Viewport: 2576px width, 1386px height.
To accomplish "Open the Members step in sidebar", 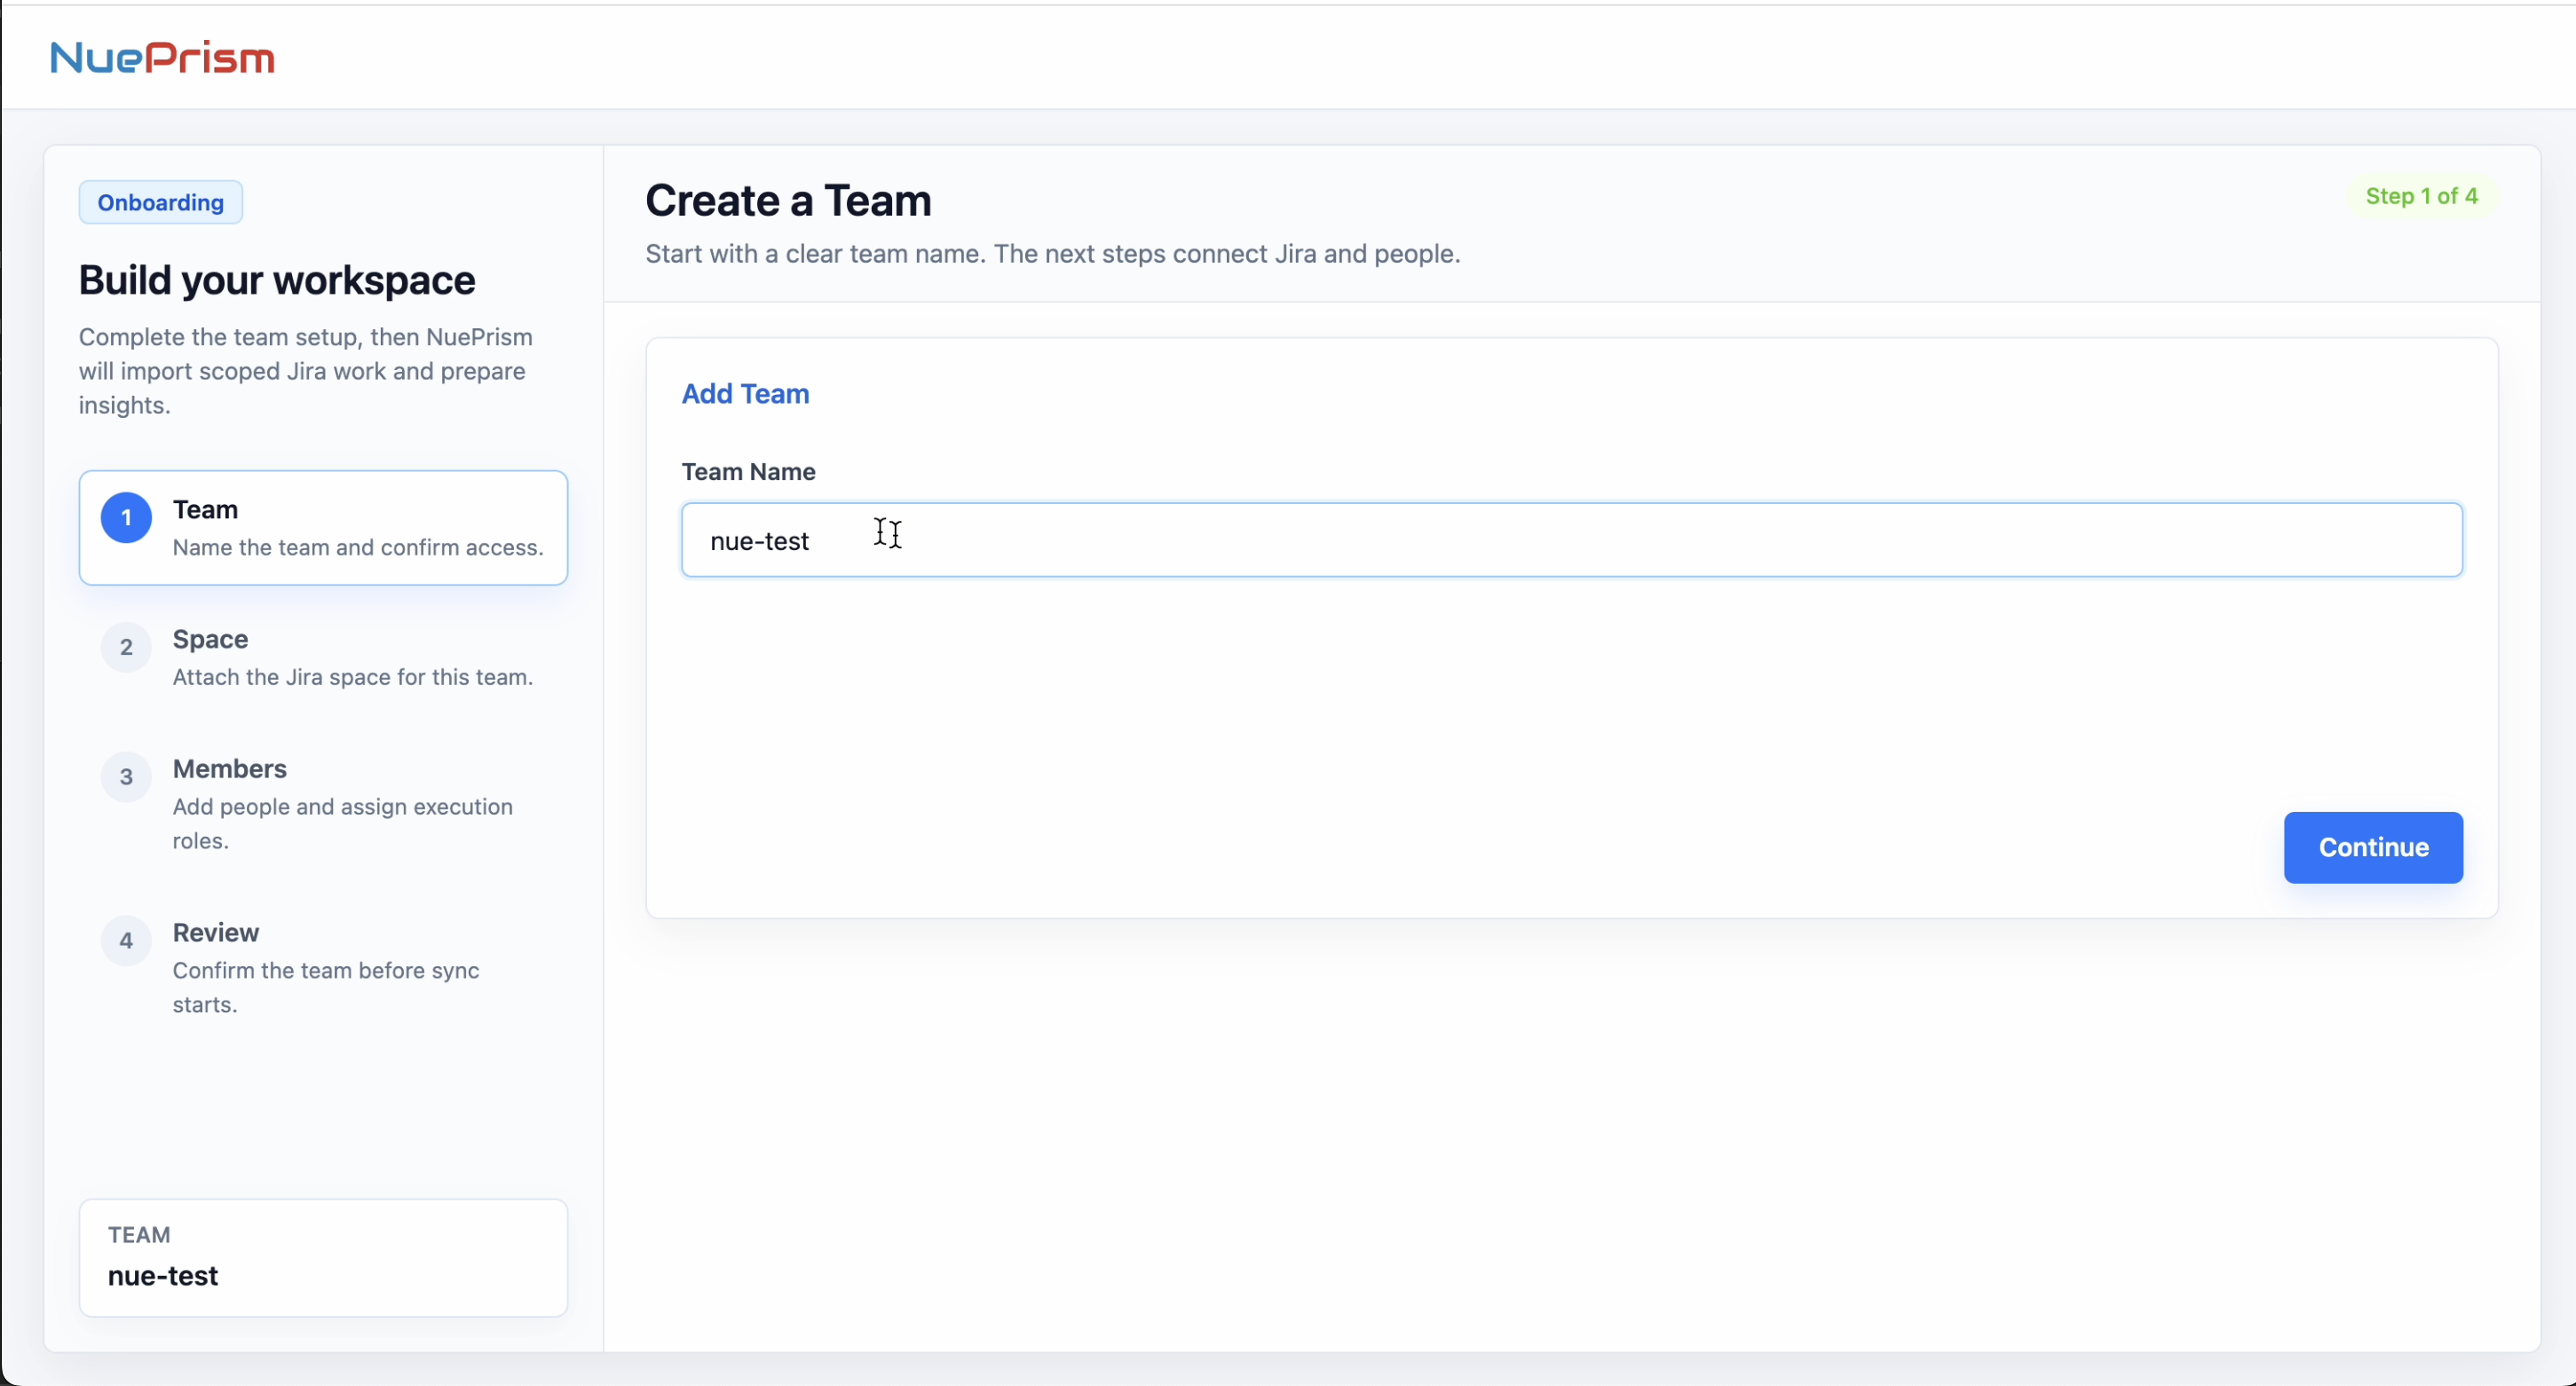I will coord(323,805).
